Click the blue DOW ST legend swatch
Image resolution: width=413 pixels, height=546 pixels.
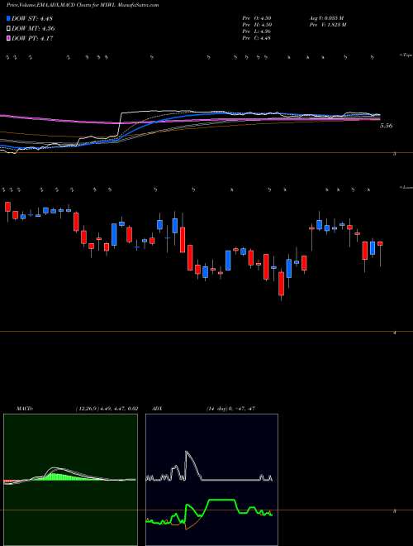pos(9,18)
